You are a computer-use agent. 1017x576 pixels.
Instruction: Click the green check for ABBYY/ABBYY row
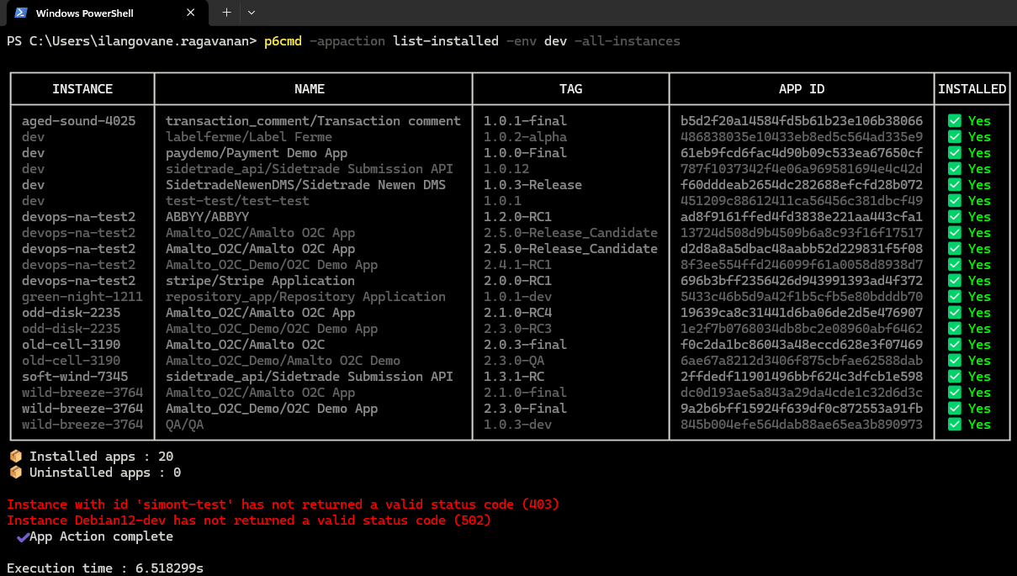(x=955, y=217)
